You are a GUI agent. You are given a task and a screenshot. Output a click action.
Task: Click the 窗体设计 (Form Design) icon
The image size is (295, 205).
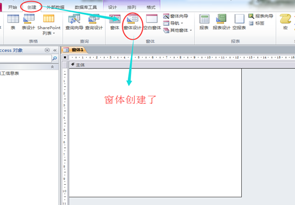133,22
